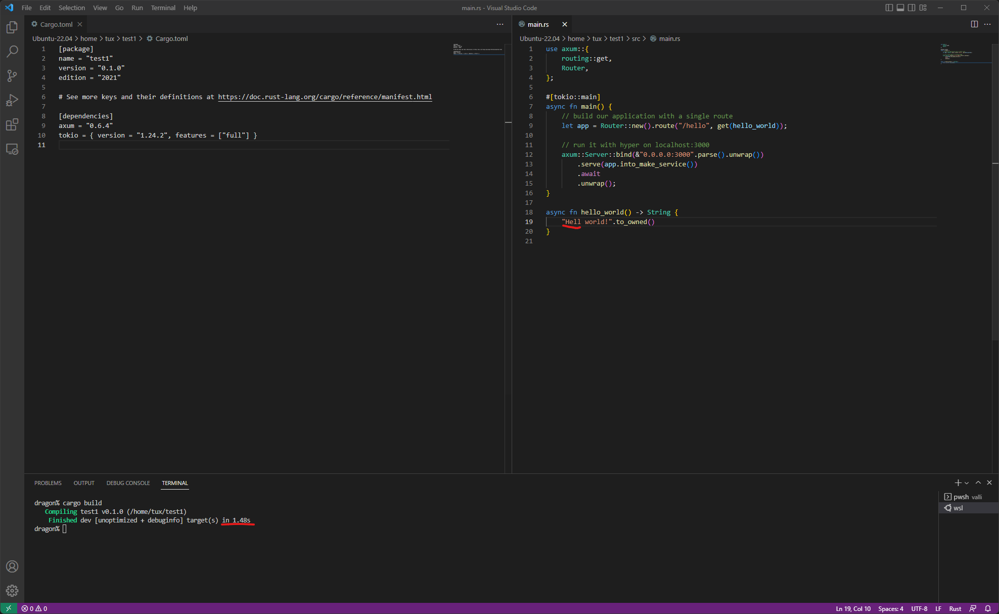The height and width of the screenshot is (614, 999).
Task: Open the Explorer sidebar icon
Action: 12,28
